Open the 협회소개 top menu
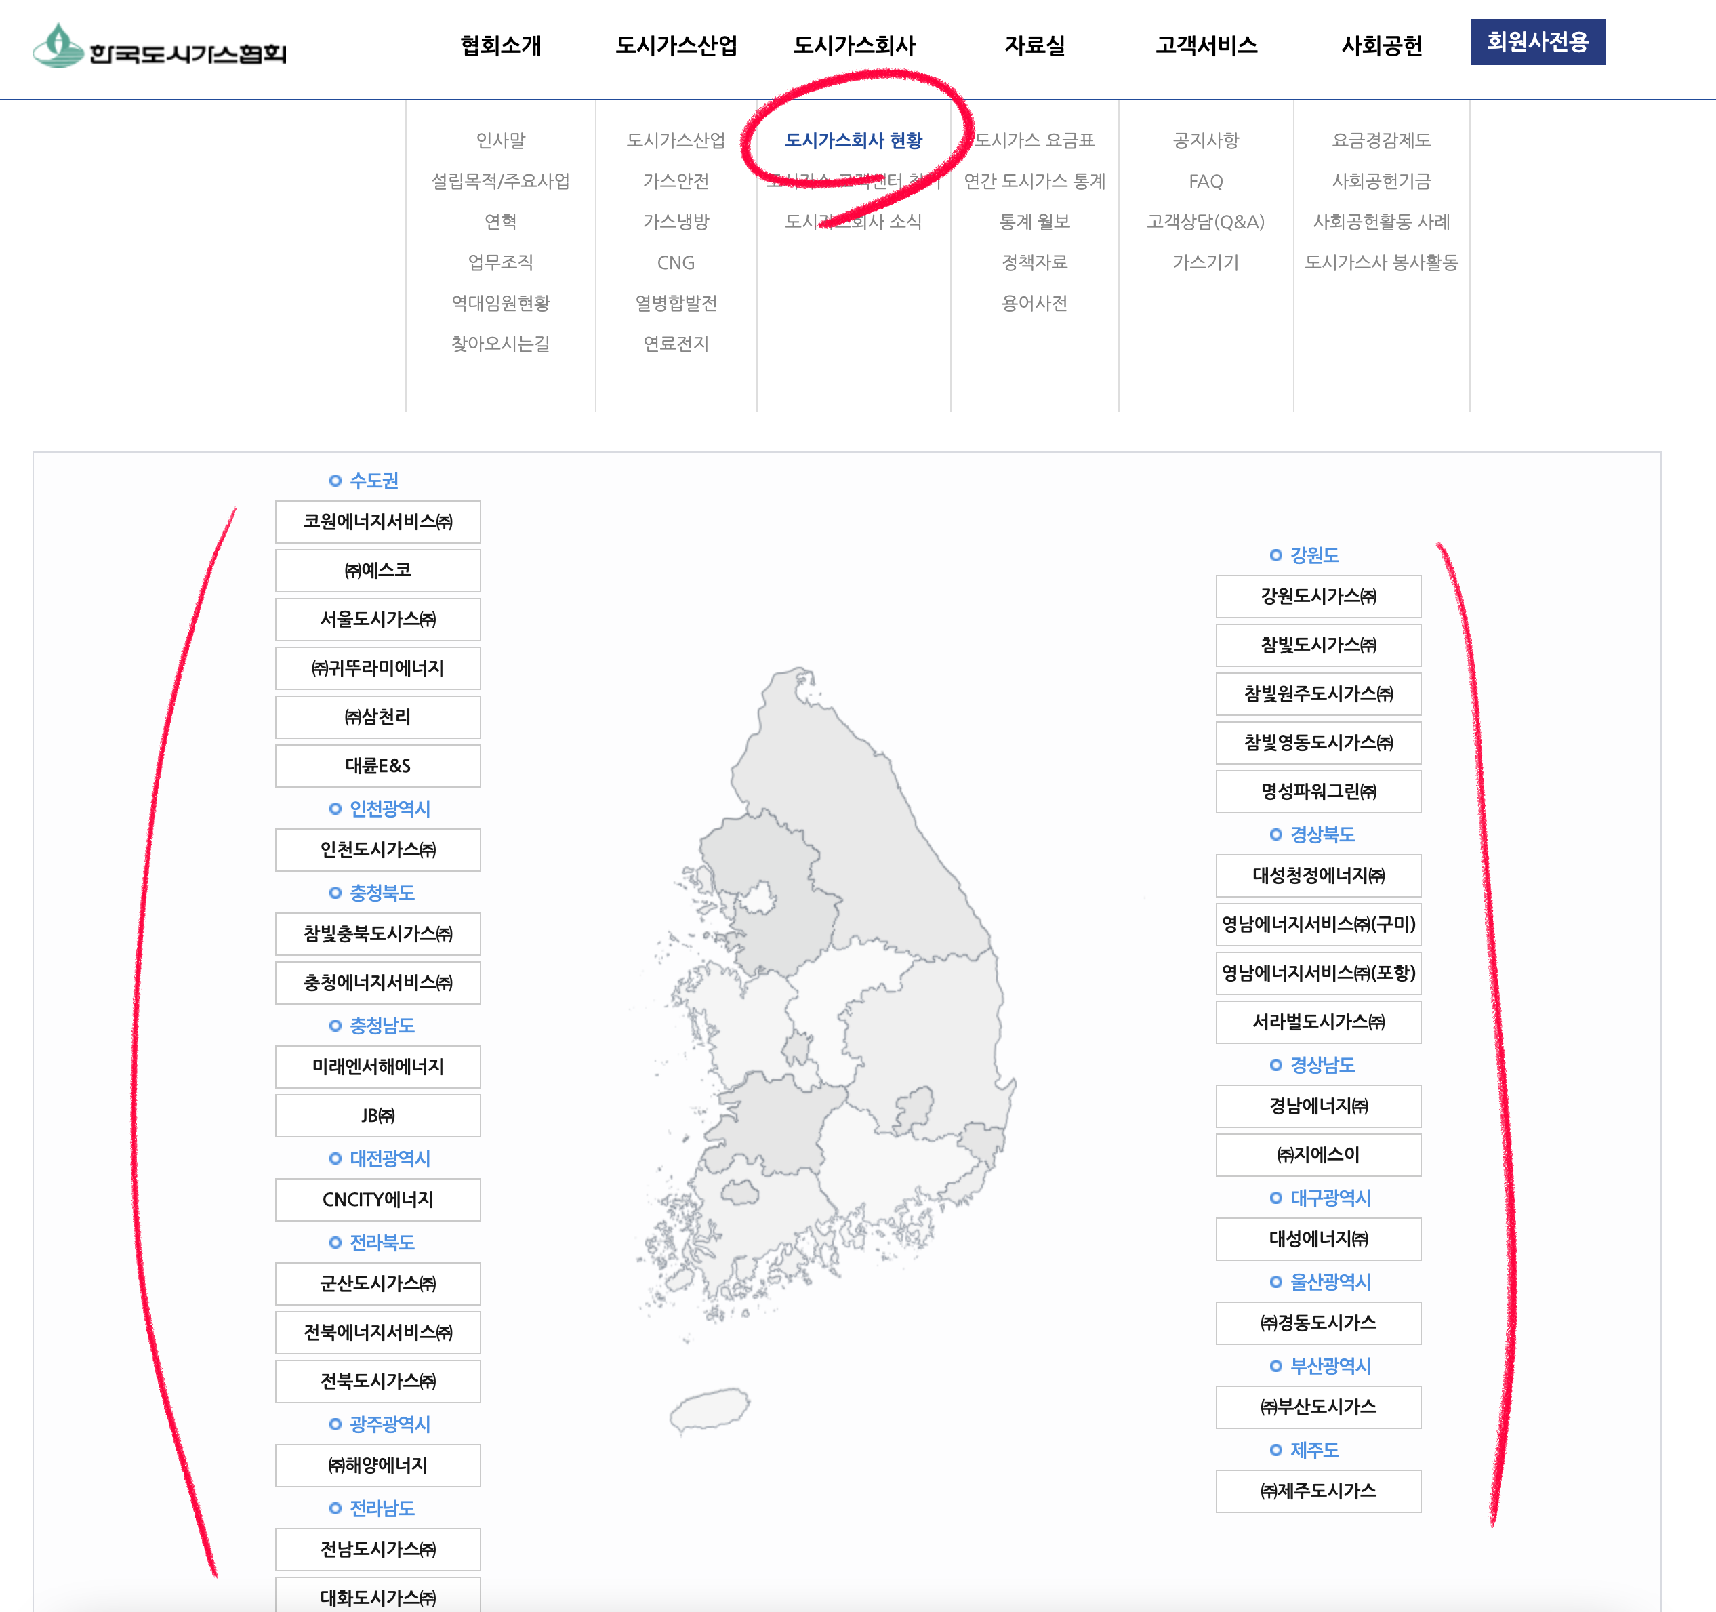The image size is (1716, 1612). pyautogui.click(x=501, y=45)
